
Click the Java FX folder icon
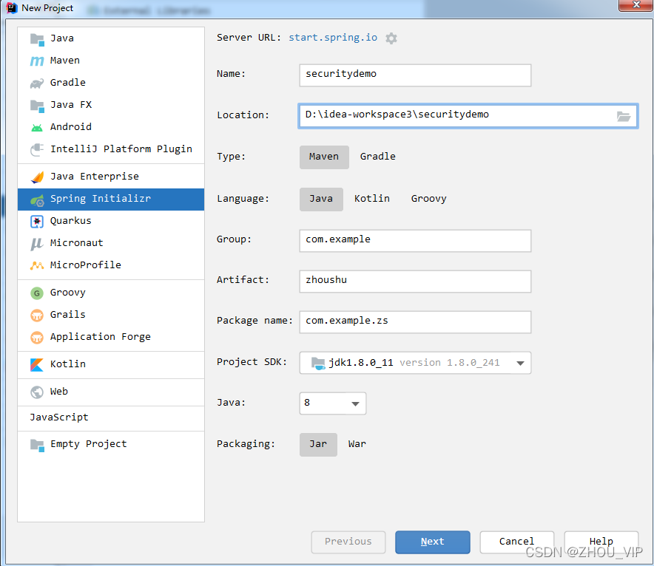pos(37,106)
